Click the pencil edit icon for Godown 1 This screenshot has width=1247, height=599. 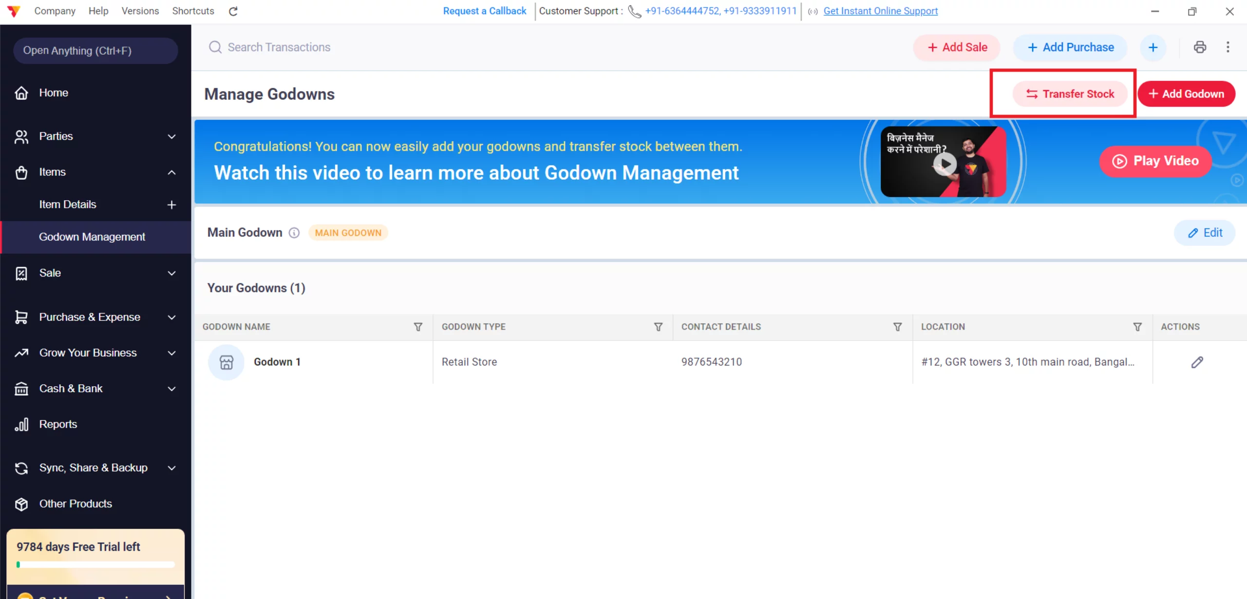[1197, 362]
